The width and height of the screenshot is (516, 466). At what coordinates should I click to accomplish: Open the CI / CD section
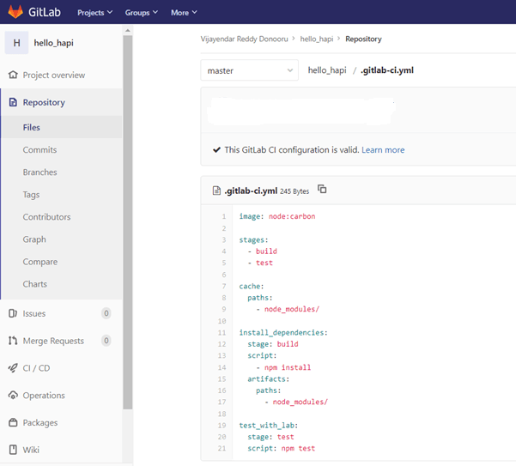[x=36, y=368]
